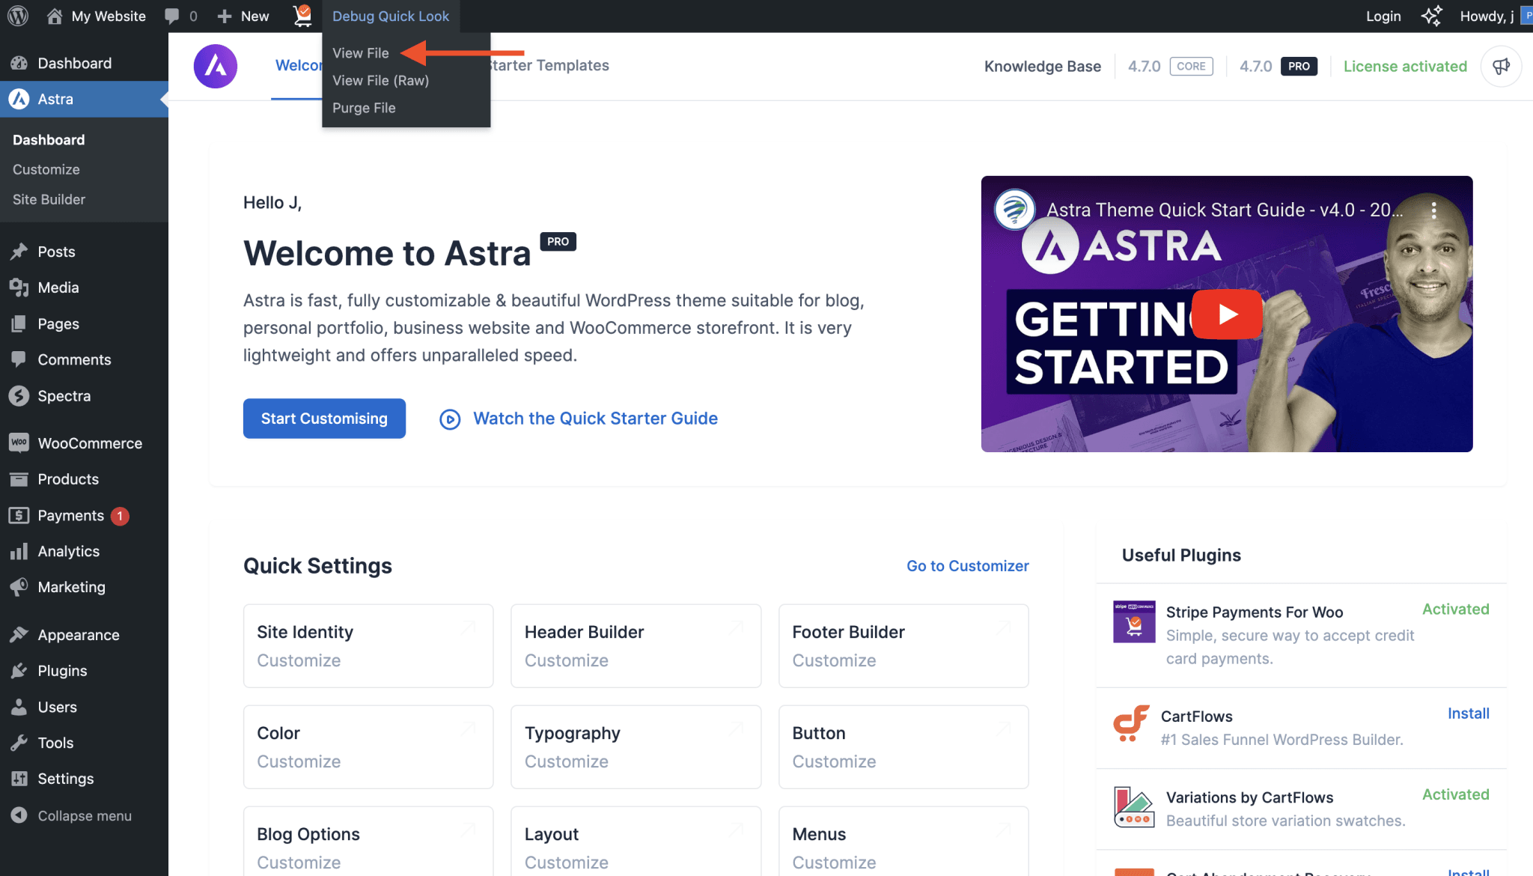Open video options three-dot menu

coord(1433,210)
